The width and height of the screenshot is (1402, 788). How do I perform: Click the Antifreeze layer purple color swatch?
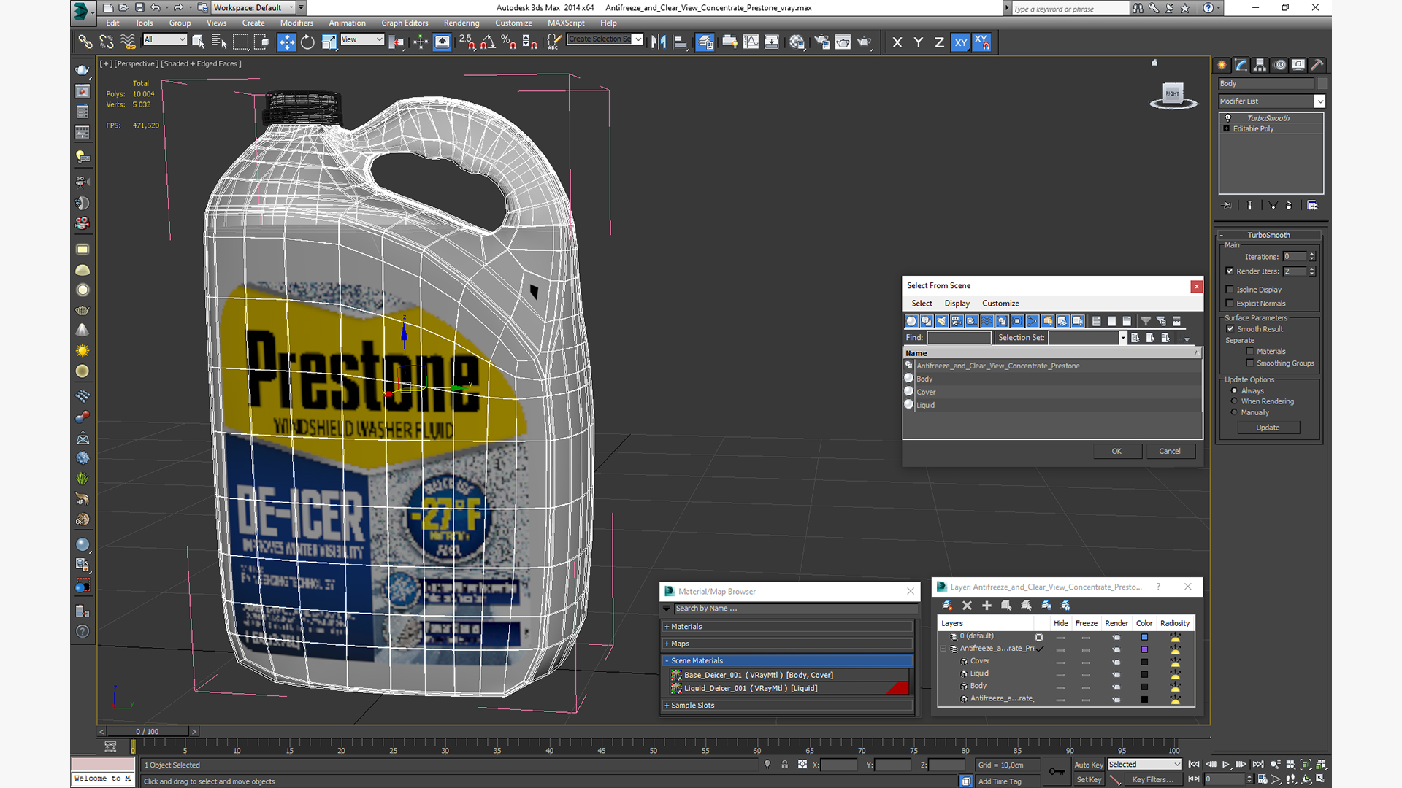tap(1144, 649)
